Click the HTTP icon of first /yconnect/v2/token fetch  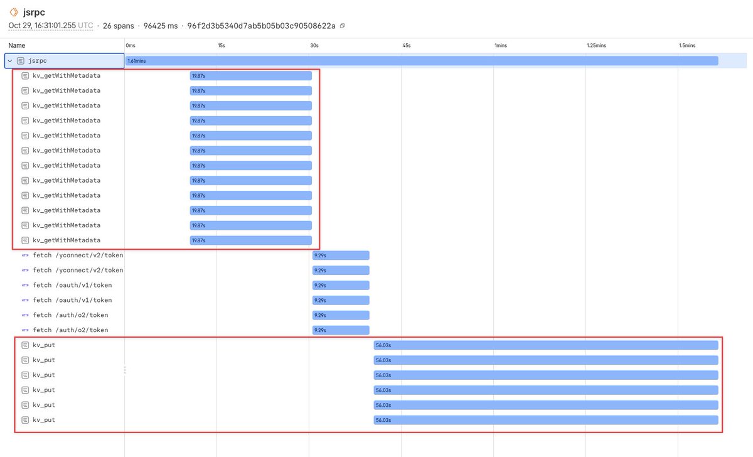(25, 255)
